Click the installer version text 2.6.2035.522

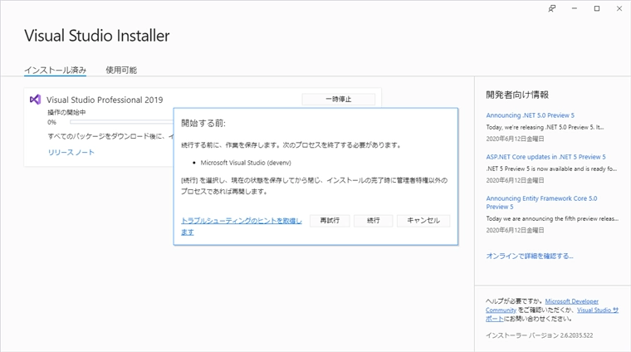click(x=539, y=335)
